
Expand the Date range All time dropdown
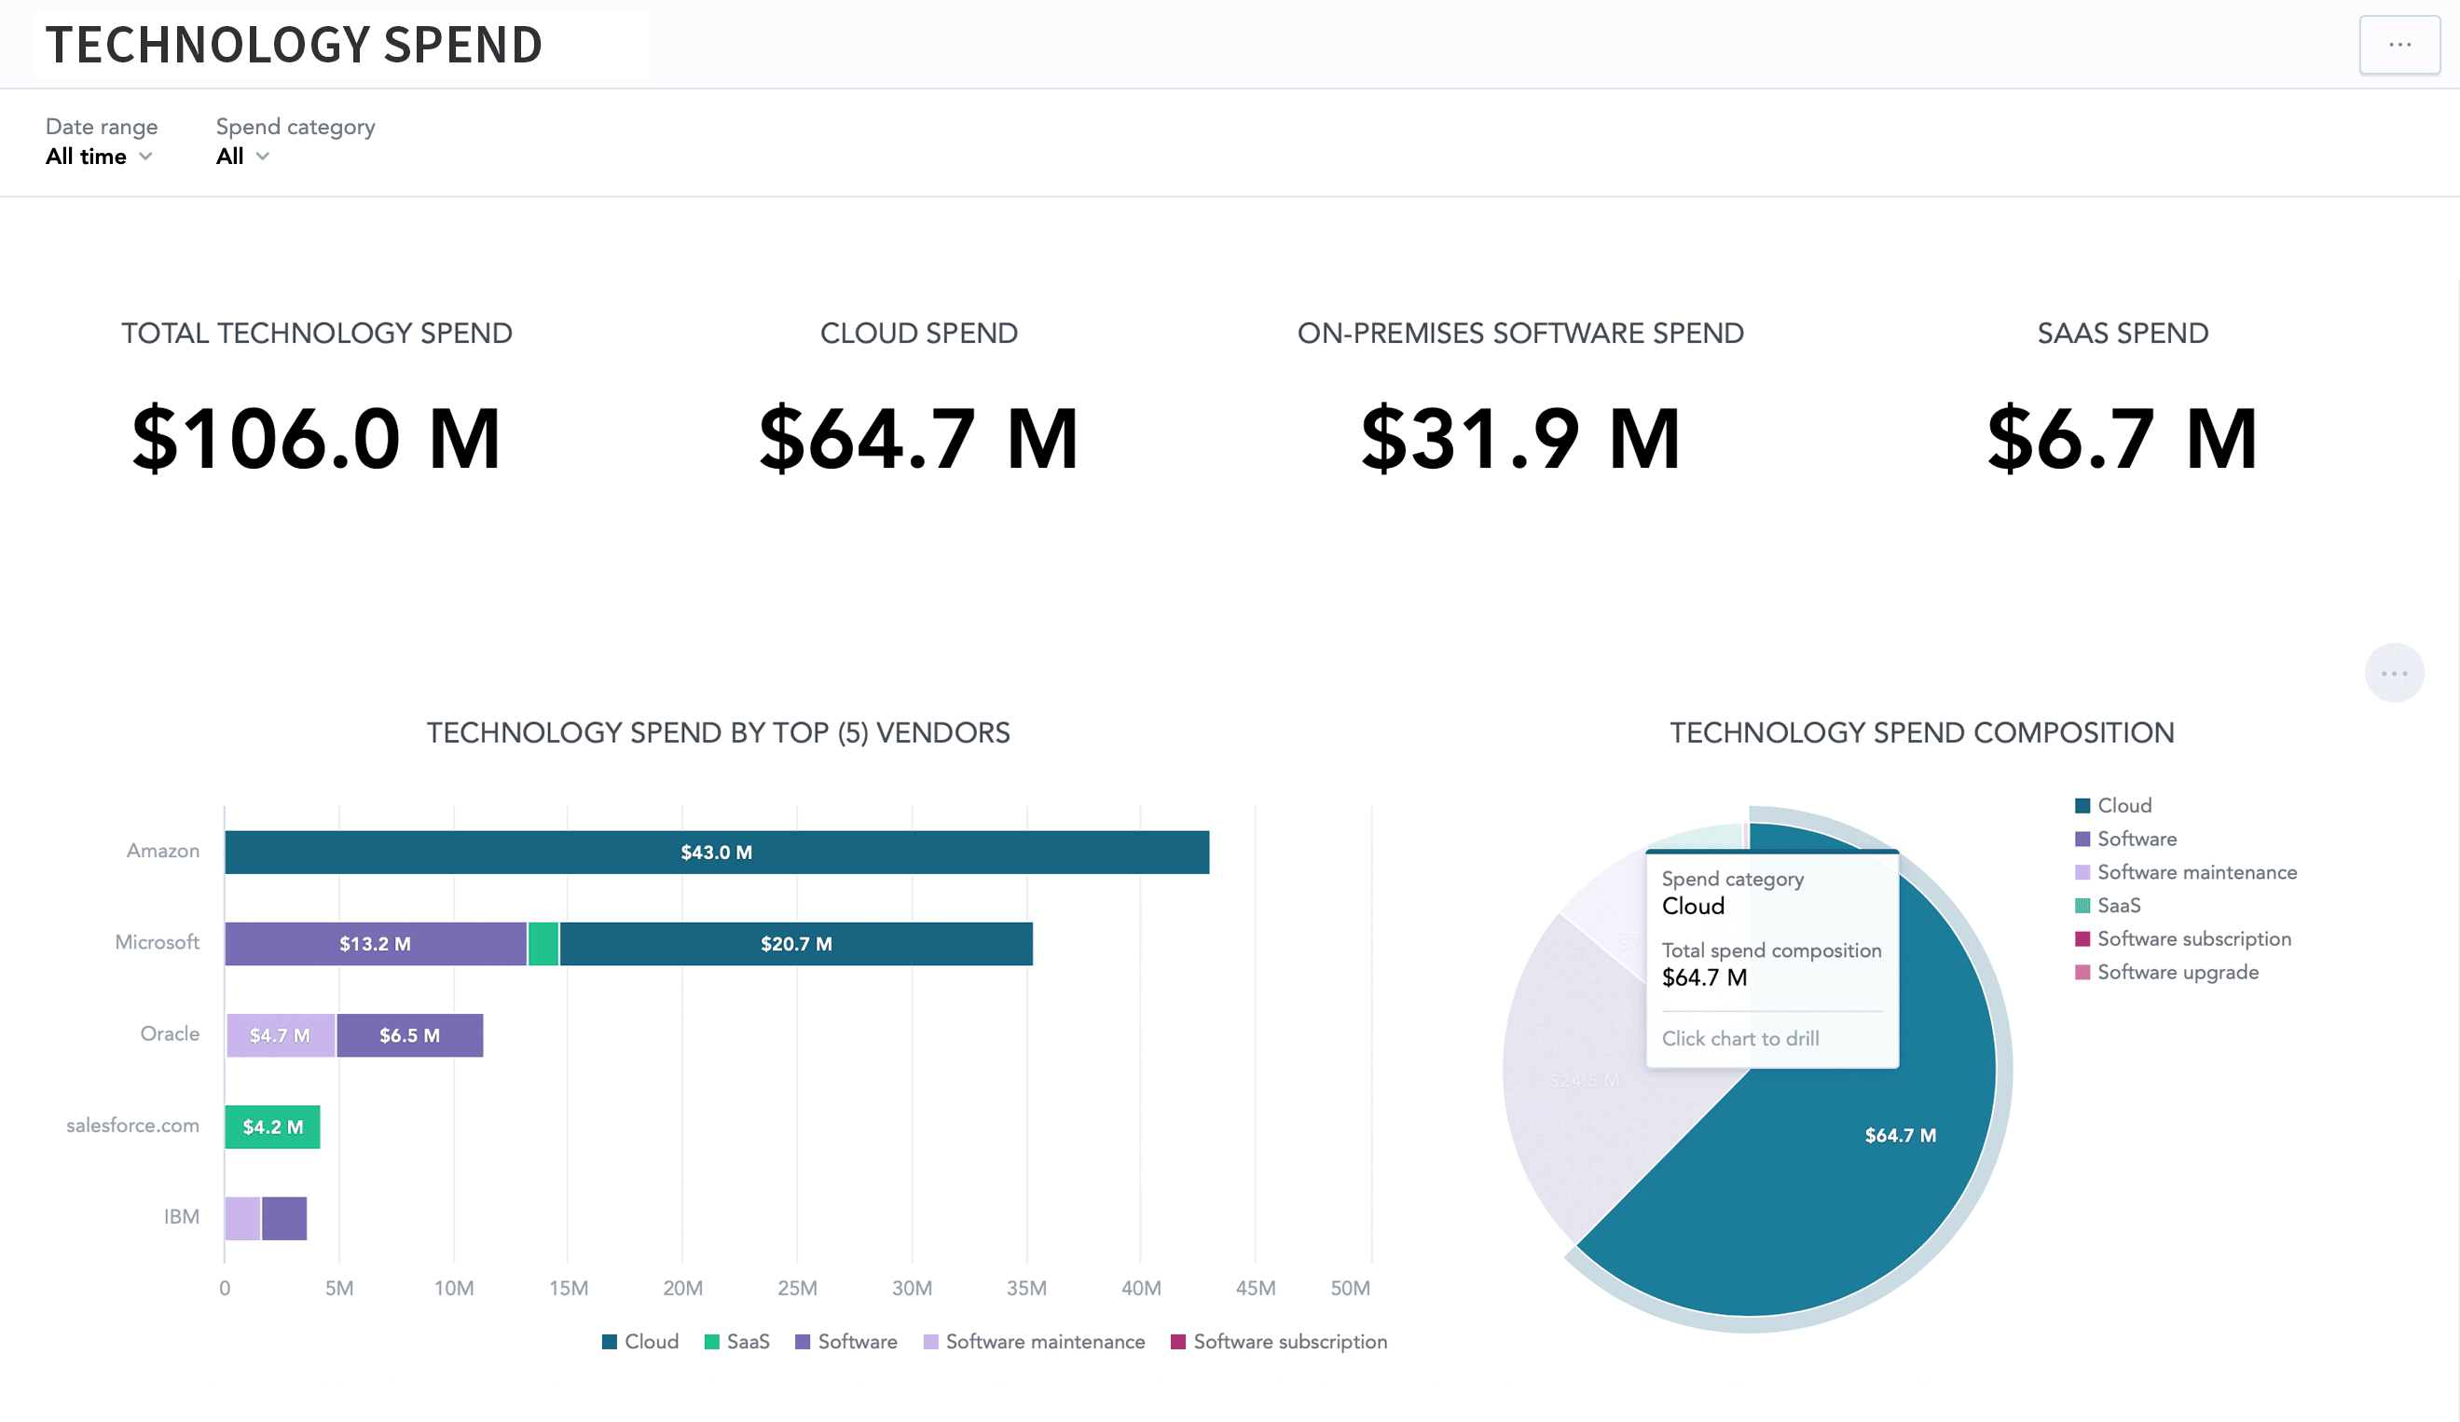pos(99,157)
